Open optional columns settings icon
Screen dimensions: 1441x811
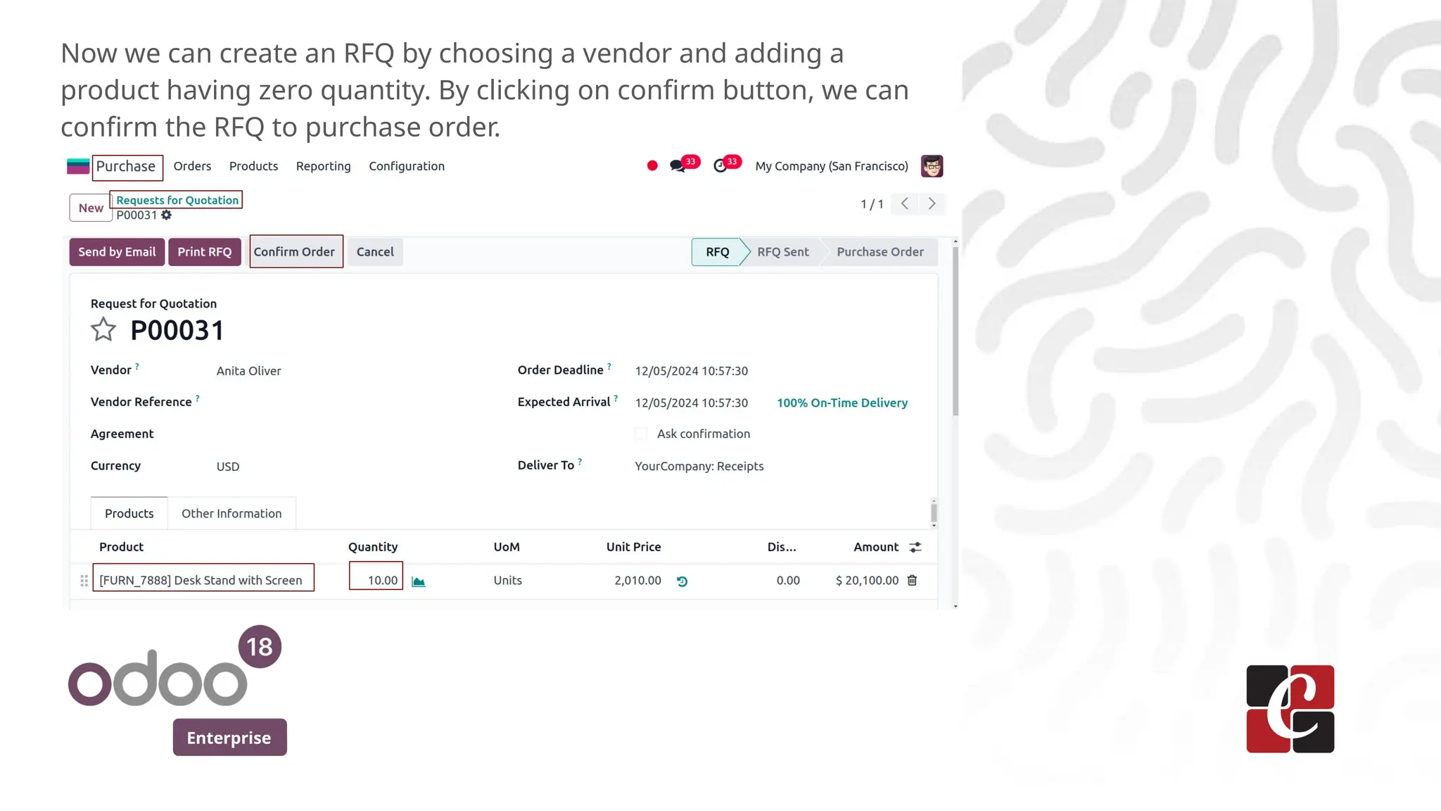click(x=915, y=547)
